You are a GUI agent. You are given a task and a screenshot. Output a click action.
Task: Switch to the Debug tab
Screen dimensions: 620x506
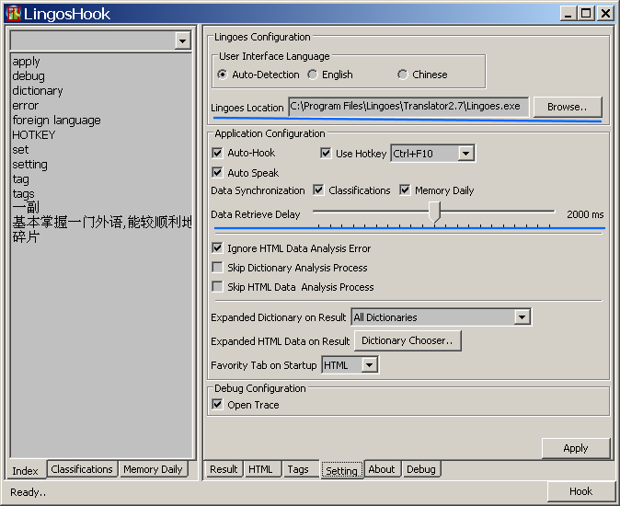421,469
